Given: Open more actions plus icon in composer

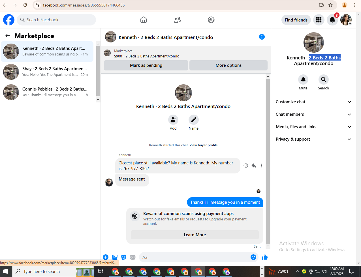Looking at the screenshot, I should (x=106, y=257).
